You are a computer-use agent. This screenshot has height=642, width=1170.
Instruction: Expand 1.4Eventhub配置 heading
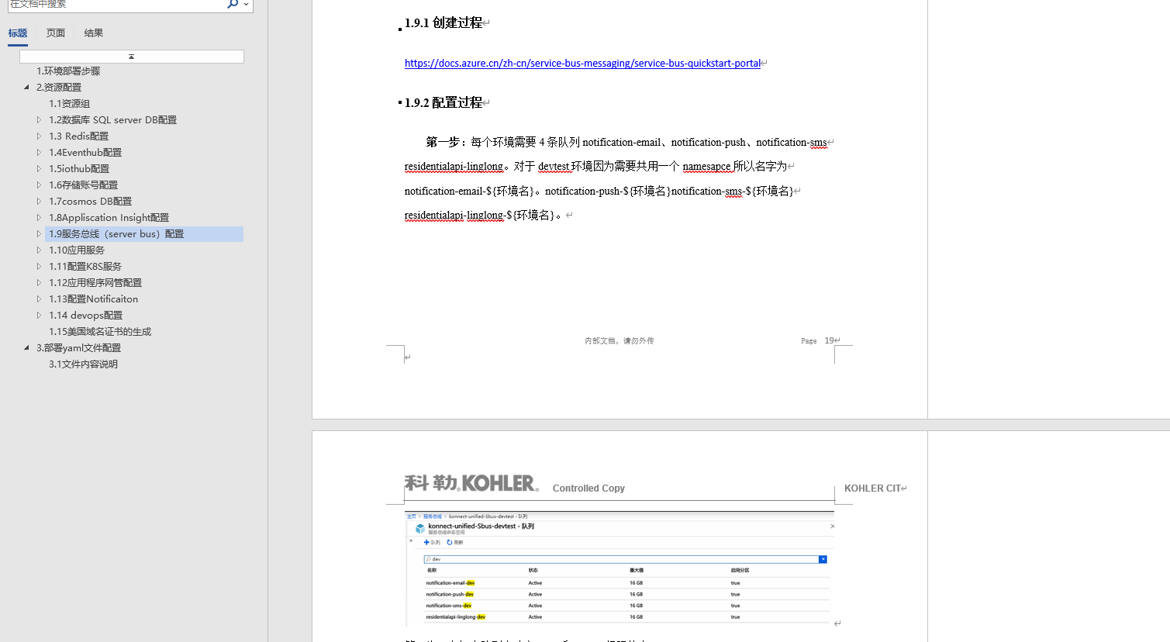[39, 153]
